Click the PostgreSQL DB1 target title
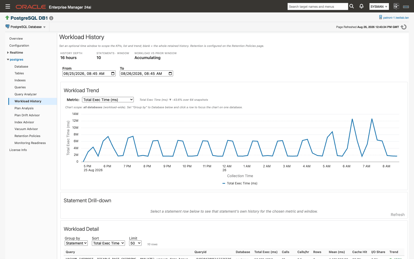 click(29, 18)
